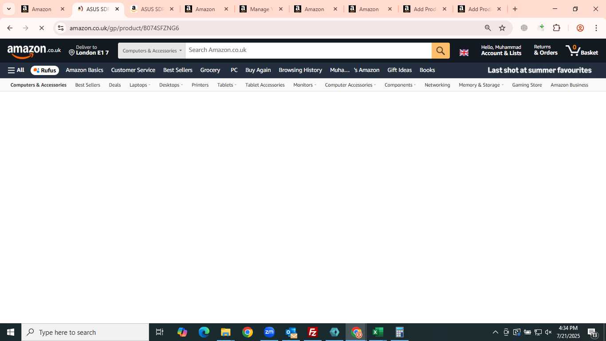Viewport: 606px width, 341px height.
Task: Go to Grocery section
Action: point(210,70)
